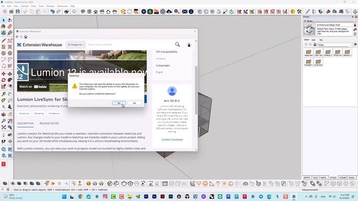This screenshot has height=201, width=358.
Task: Switch to the ENTITY tray tab
Action: coord(307,178)
